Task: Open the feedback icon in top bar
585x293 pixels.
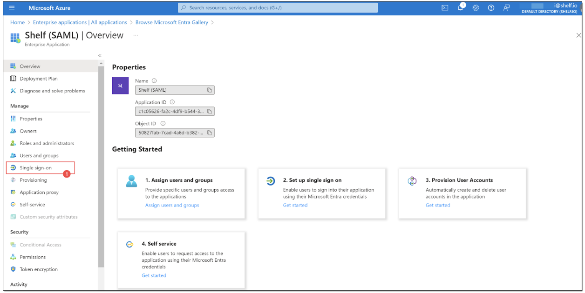Action: click(x=506, y=8)
